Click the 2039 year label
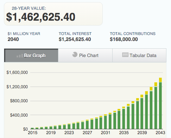171x138 pixels. (142, 133)
